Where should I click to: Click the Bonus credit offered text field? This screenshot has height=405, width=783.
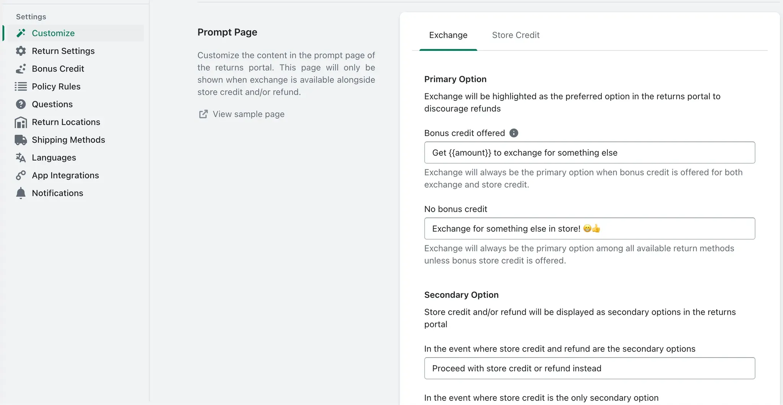tap(590, 152)
